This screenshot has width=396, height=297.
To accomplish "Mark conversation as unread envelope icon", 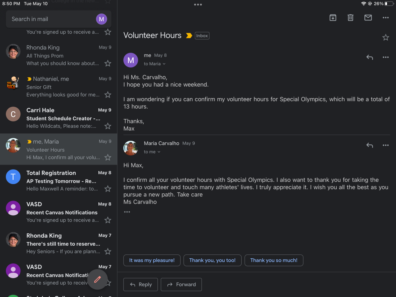I will coord(368,18).
